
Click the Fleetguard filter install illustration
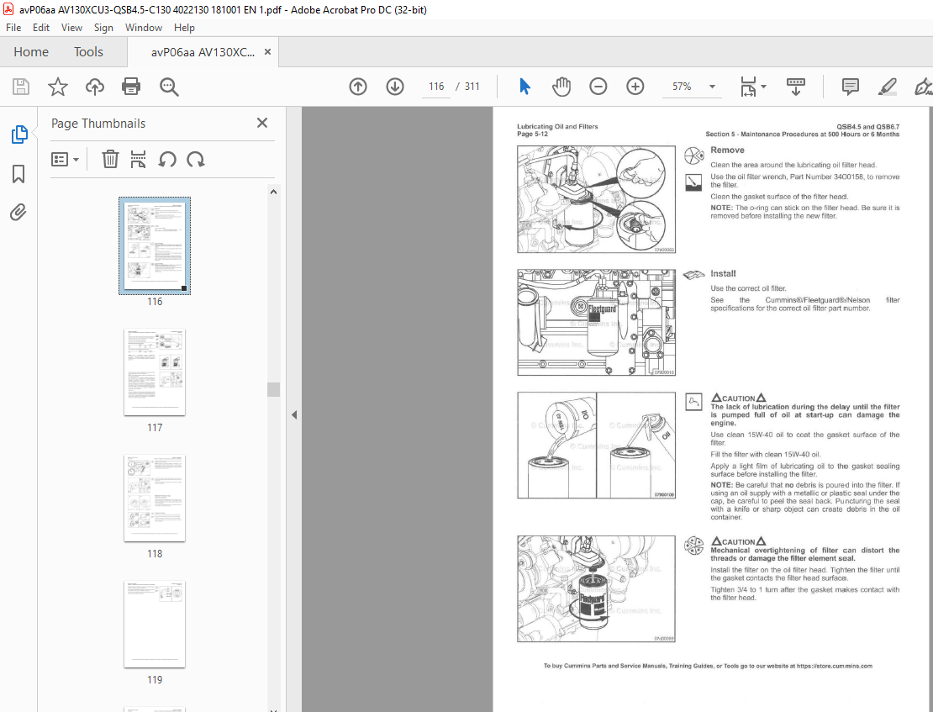(x=596, y=322)
